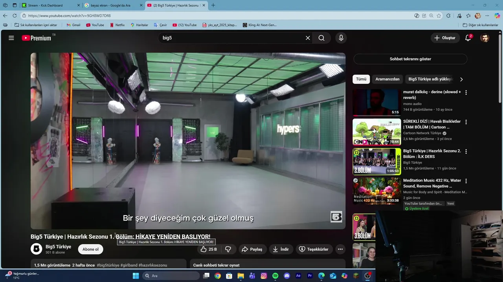
Task: Open more actions three-dot menu under video
Action: [340, 249]
